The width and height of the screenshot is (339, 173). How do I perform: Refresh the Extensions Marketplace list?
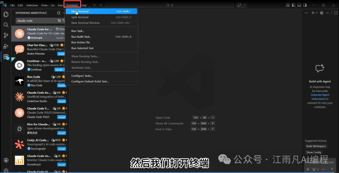click(59, 13)
